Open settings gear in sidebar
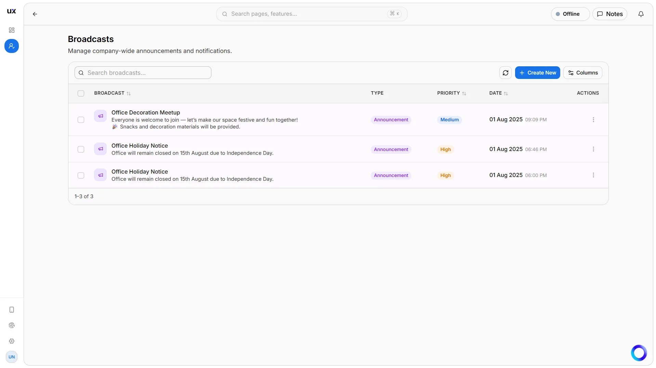 pos(12,341)
